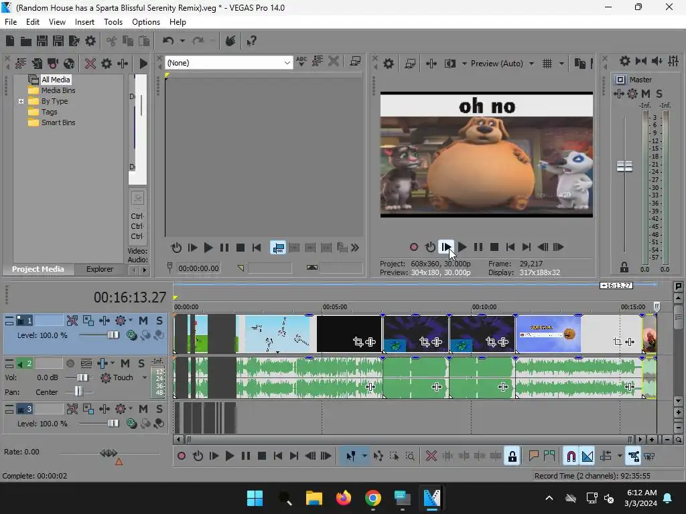The image size is (686, 514).
Task: Open File Explorer from taskbar
Action: point(314,498)
